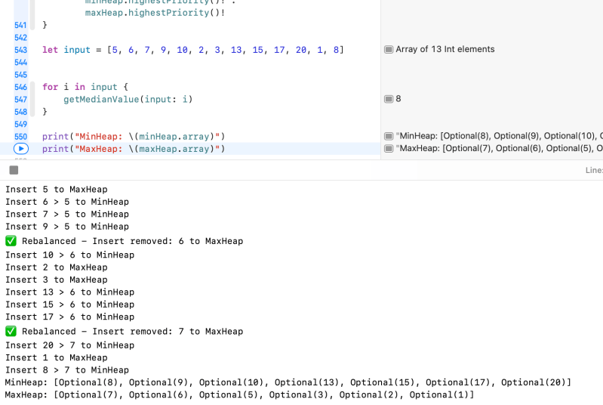
Task: Open inline result icon for MaxHeap output
Action: [389, 149]
